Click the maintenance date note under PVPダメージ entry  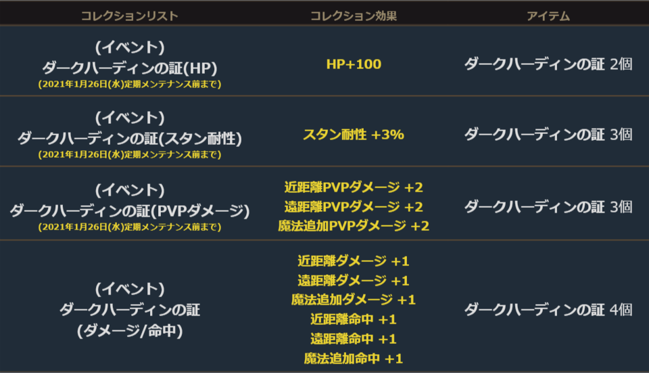coord(129,226)
